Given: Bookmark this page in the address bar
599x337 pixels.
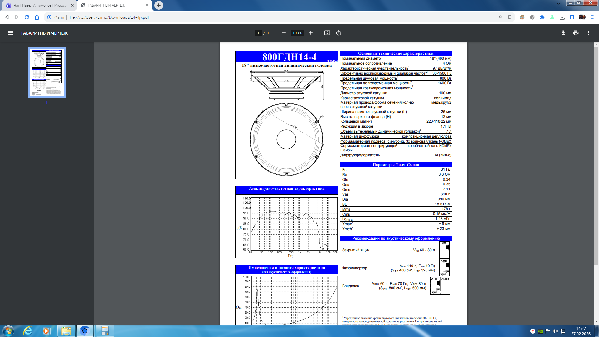Looking at the screenshot, I should click(509, 17).
